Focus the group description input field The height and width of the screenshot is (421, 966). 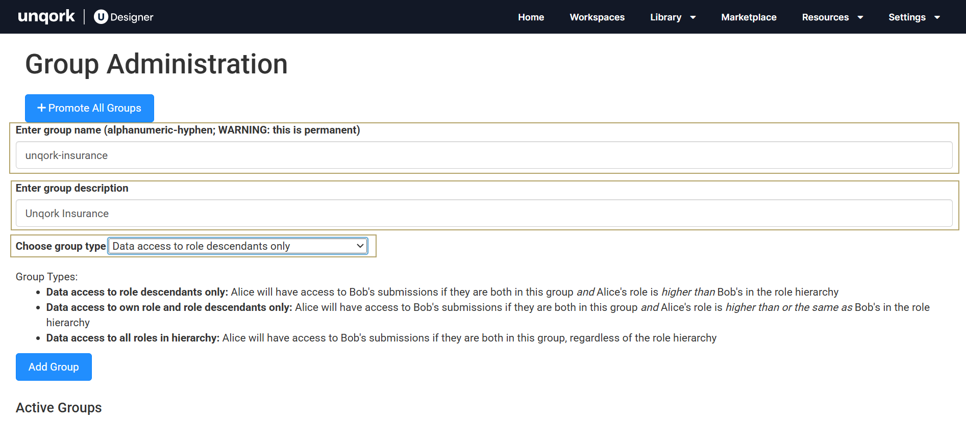click(484, 213)
